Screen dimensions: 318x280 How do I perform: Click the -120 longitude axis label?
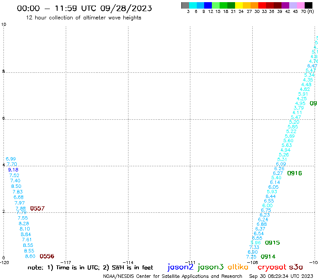4,262
